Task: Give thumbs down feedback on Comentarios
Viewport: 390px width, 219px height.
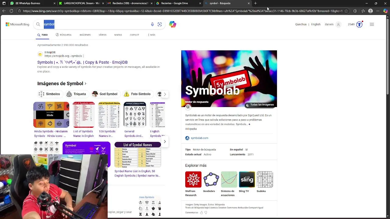Action: [x=206, y=213]
